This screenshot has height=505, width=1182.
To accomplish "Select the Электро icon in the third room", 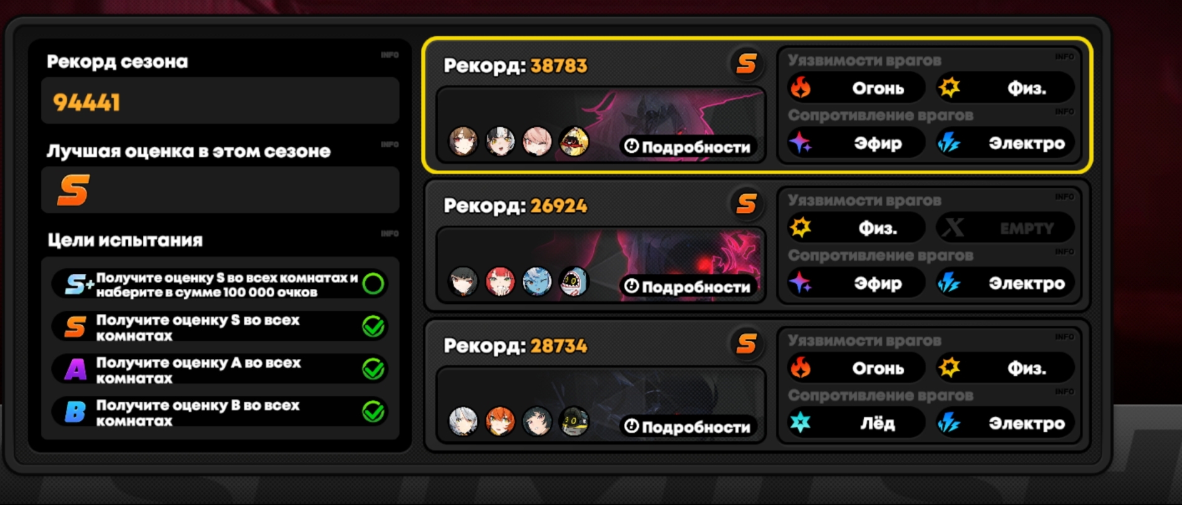I will click(x=949, y=424).
